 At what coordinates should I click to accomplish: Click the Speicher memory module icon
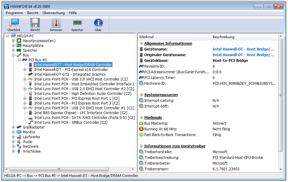point(77,25)
